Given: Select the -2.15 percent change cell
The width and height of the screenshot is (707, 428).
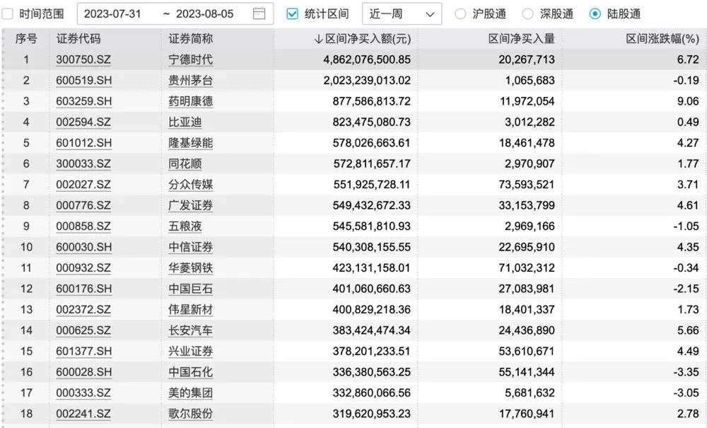Looking at the screenshot, I should pos(686,289).
